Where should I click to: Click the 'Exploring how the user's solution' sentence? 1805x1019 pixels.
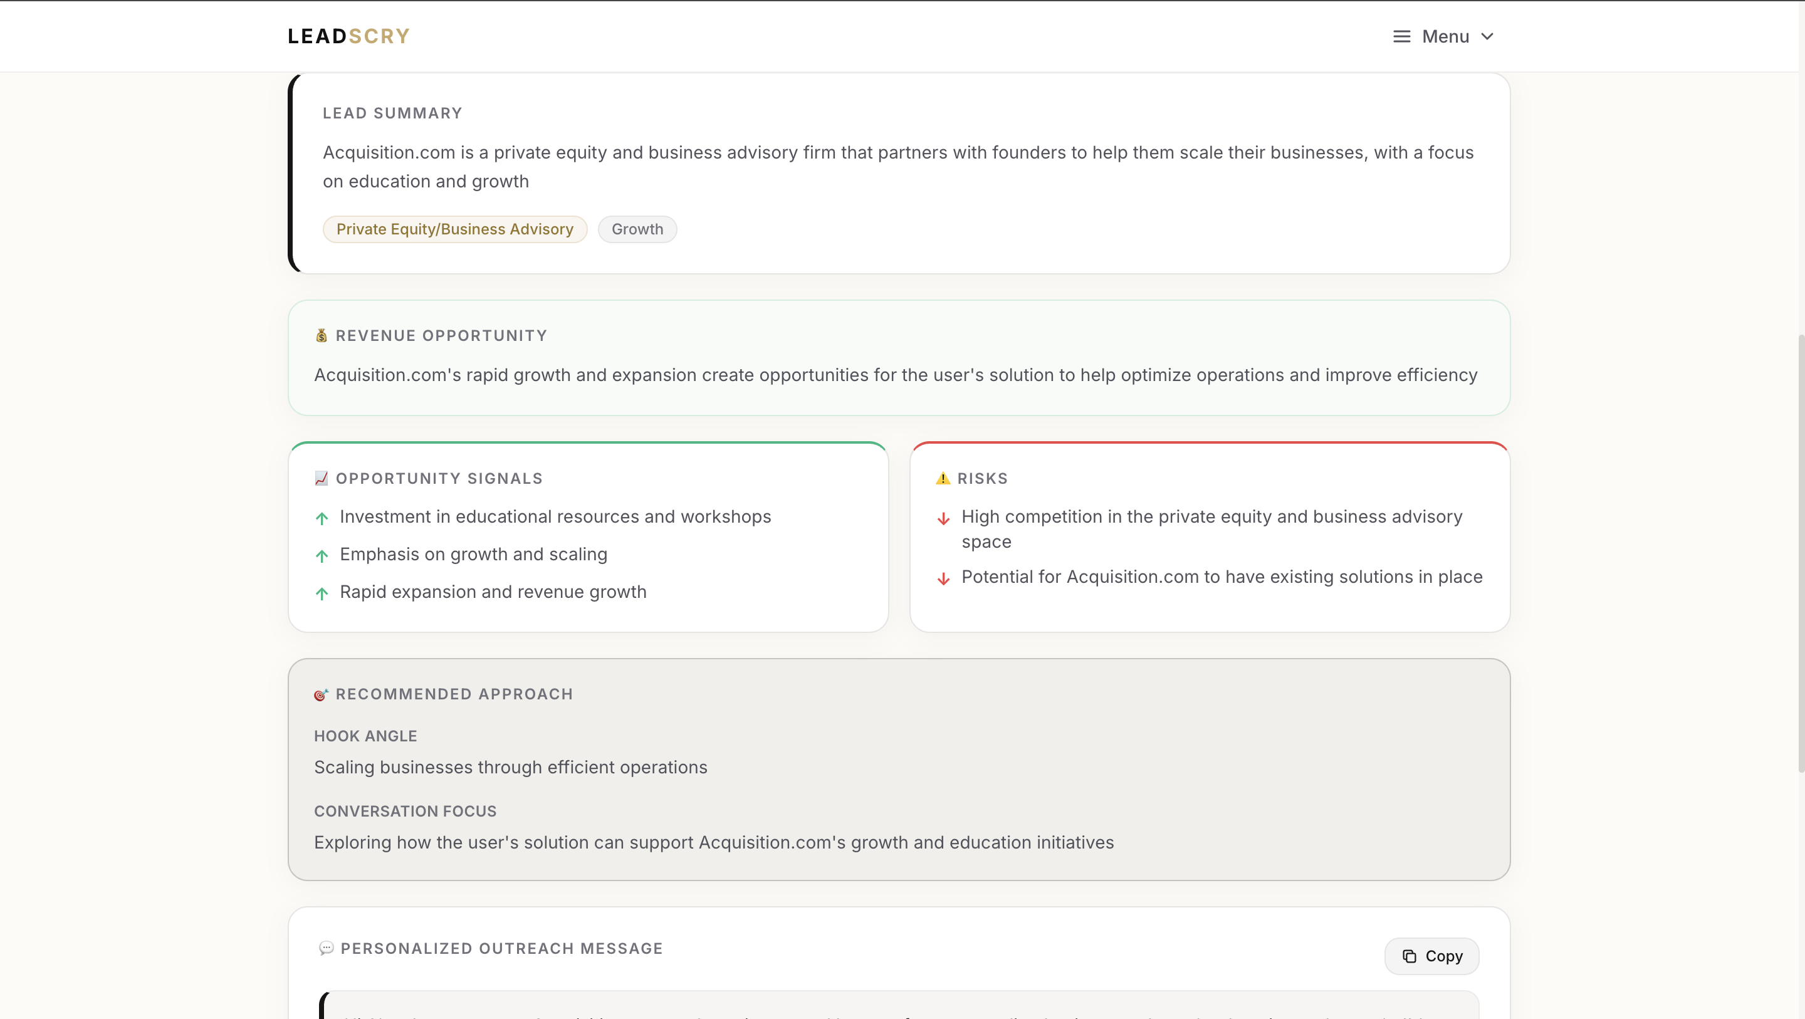click(714, 842)
